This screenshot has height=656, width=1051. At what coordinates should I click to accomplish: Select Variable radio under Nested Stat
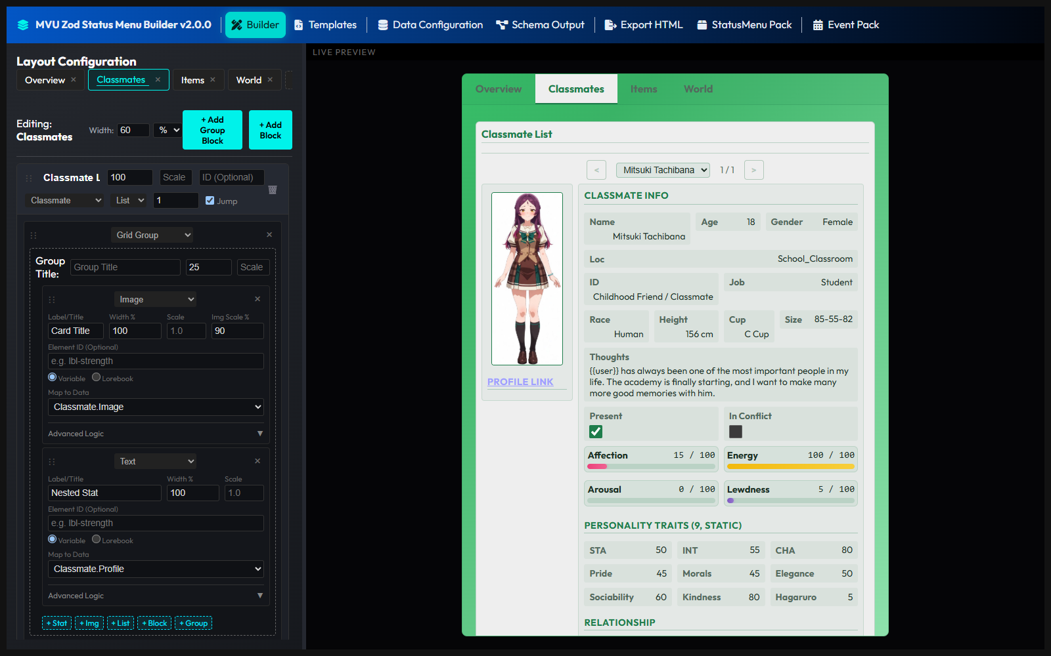[53, 539]
